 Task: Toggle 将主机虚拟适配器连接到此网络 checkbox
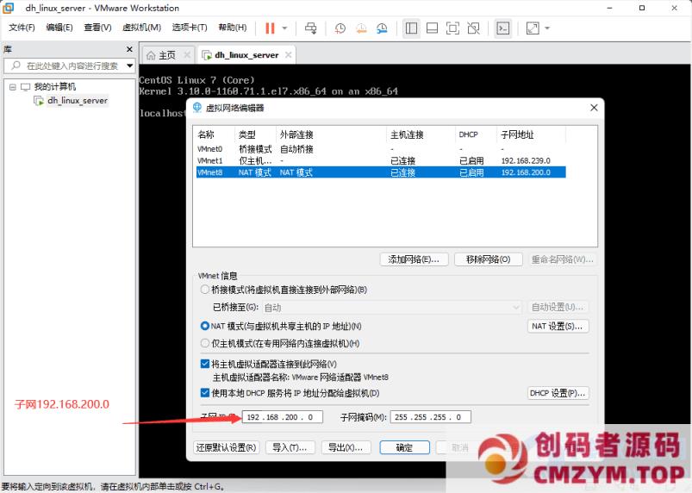pyautogui.click(x=205, y=364)
